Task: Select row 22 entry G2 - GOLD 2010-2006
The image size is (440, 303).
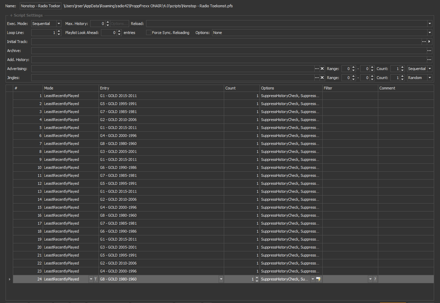Action: point(161,263)
